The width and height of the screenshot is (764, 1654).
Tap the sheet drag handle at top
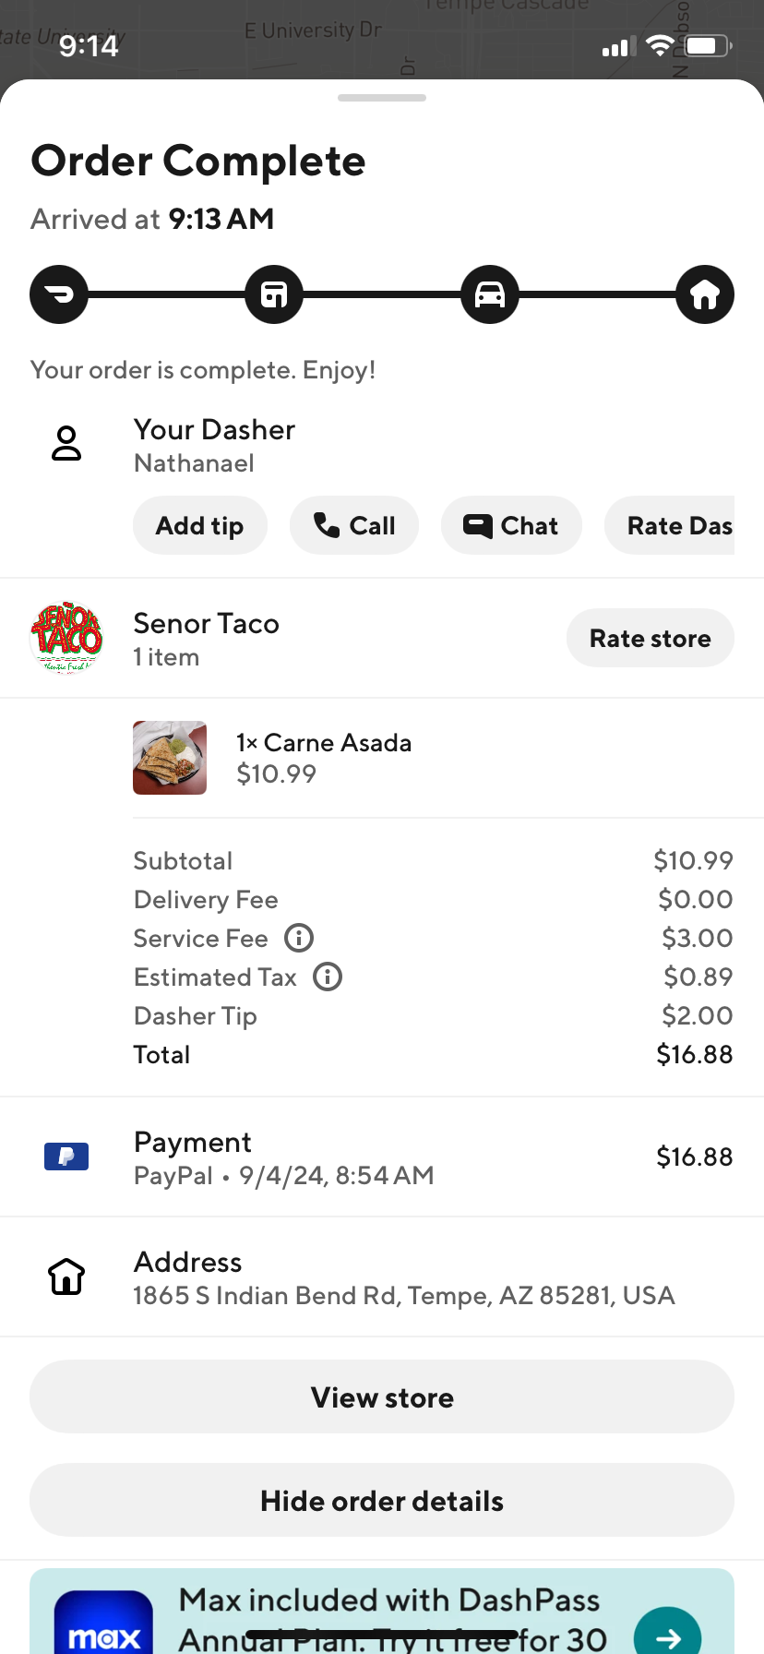coord(382,98)
